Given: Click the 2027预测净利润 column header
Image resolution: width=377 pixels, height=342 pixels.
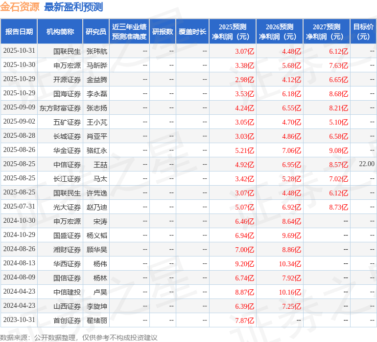Looking at the screenshot, I should tap(327, 32).
